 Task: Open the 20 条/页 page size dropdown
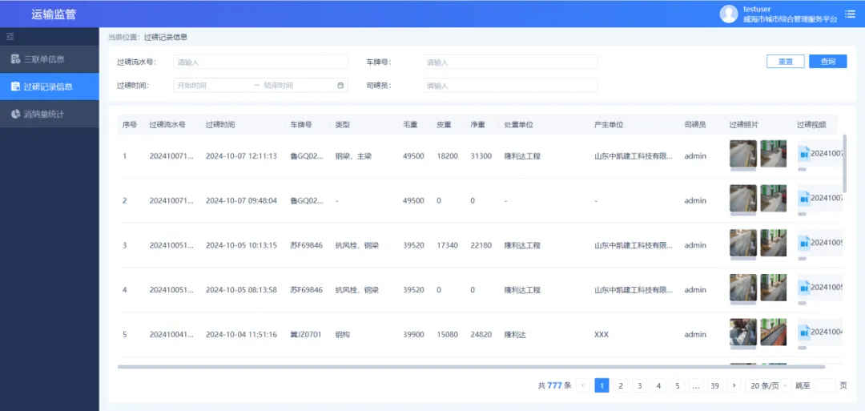(x=769, y=385)
